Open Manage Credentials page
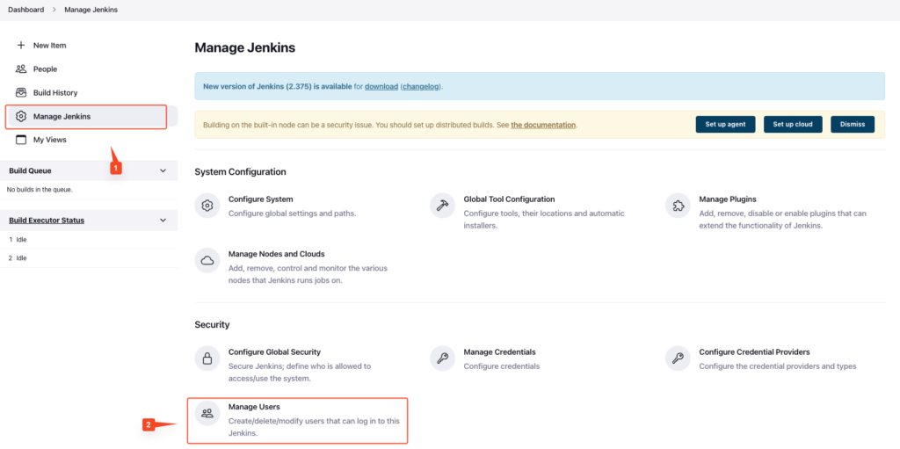The height and width of the screenshot is (449, 900). click(x=499, y=352)
